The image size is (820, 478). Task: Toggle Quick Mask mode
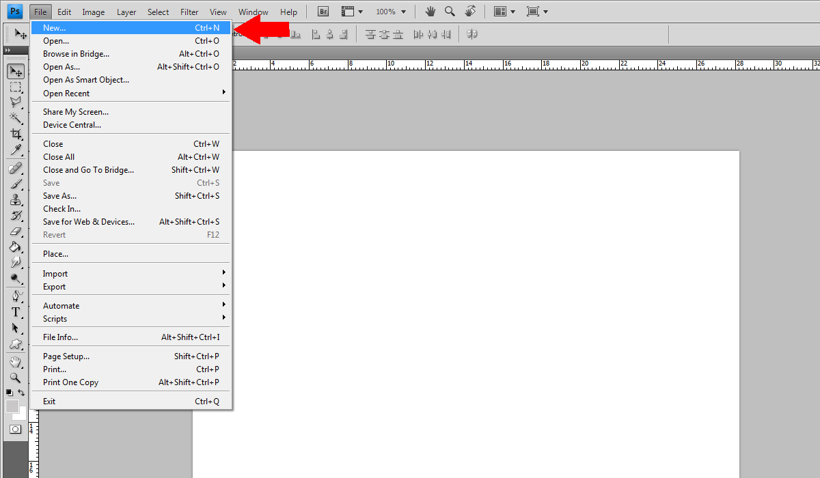(x=15, y=430)
